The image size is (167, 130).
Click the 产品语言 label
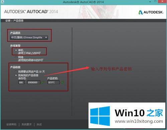[15, 33]
